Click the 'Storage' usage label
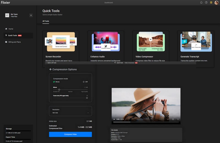This screenshot has height=143, width=220. pyautogui.click(x=9, y=129)
